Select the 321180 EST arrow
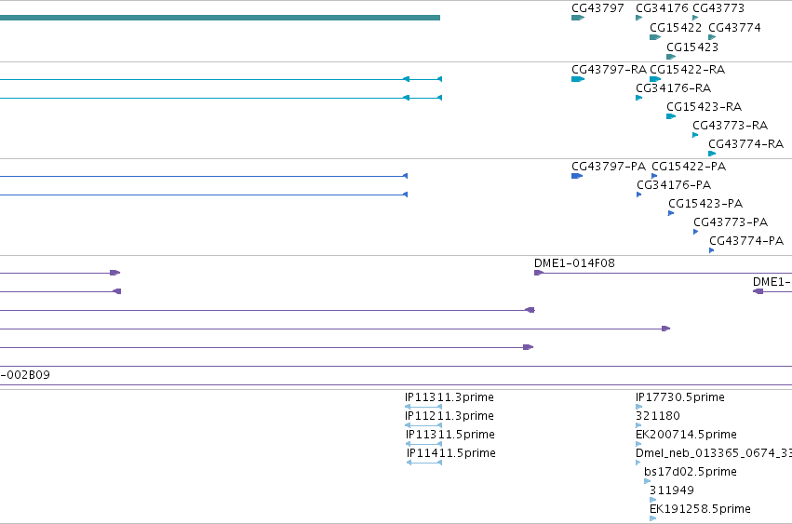This screenshot has width=792, height=524. 639,425
